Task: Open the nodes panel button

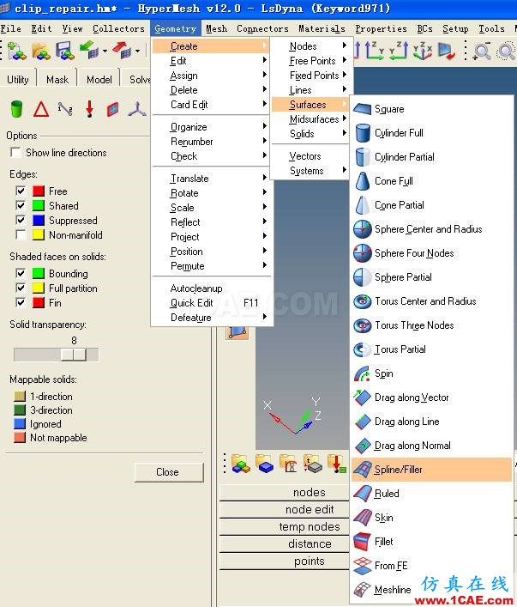Action: point(284,493)
